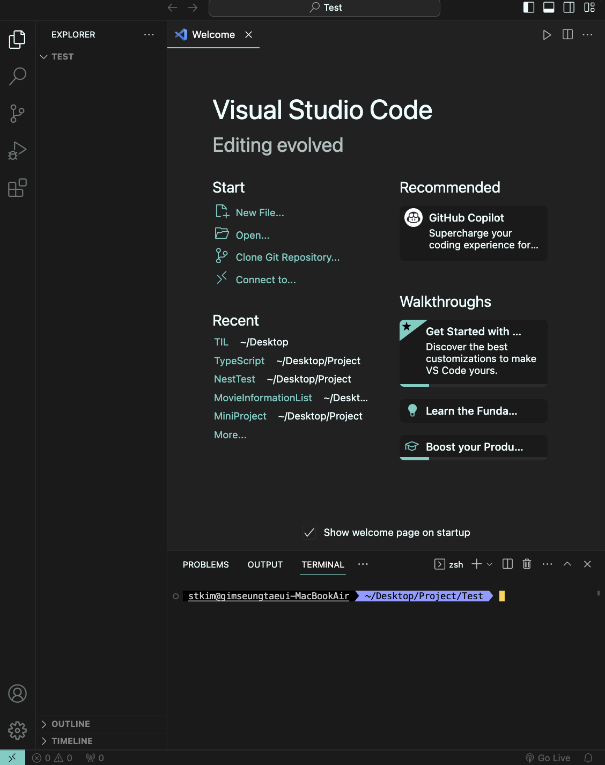Open the launch profile dropdown chevron

(489, 564)
